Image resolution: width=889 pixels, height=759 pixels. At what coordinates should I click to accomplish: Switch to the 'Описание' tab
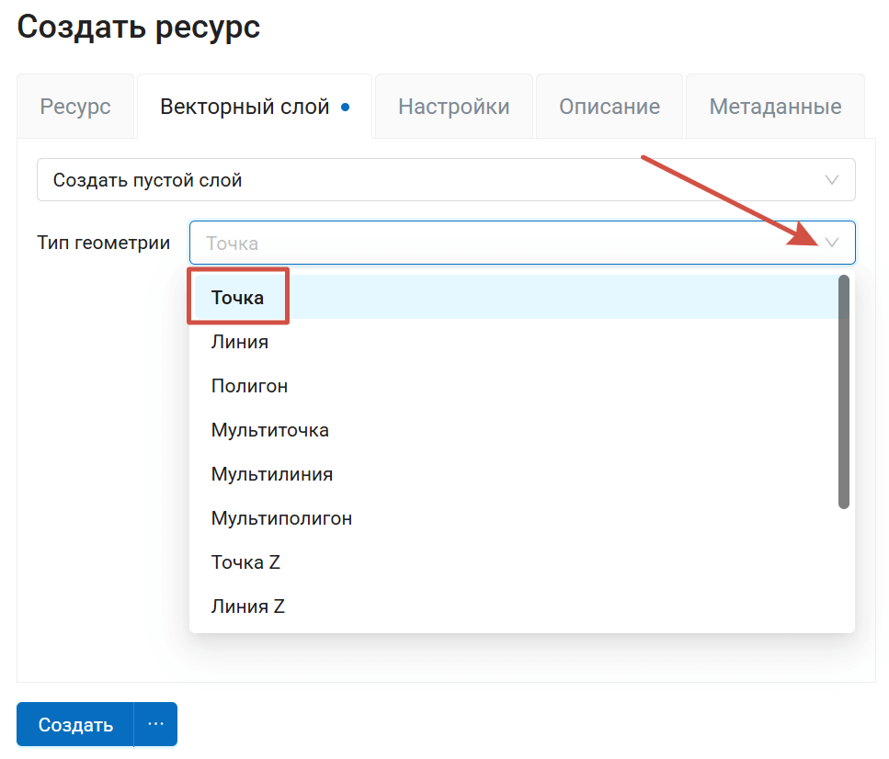coord(609,106)
